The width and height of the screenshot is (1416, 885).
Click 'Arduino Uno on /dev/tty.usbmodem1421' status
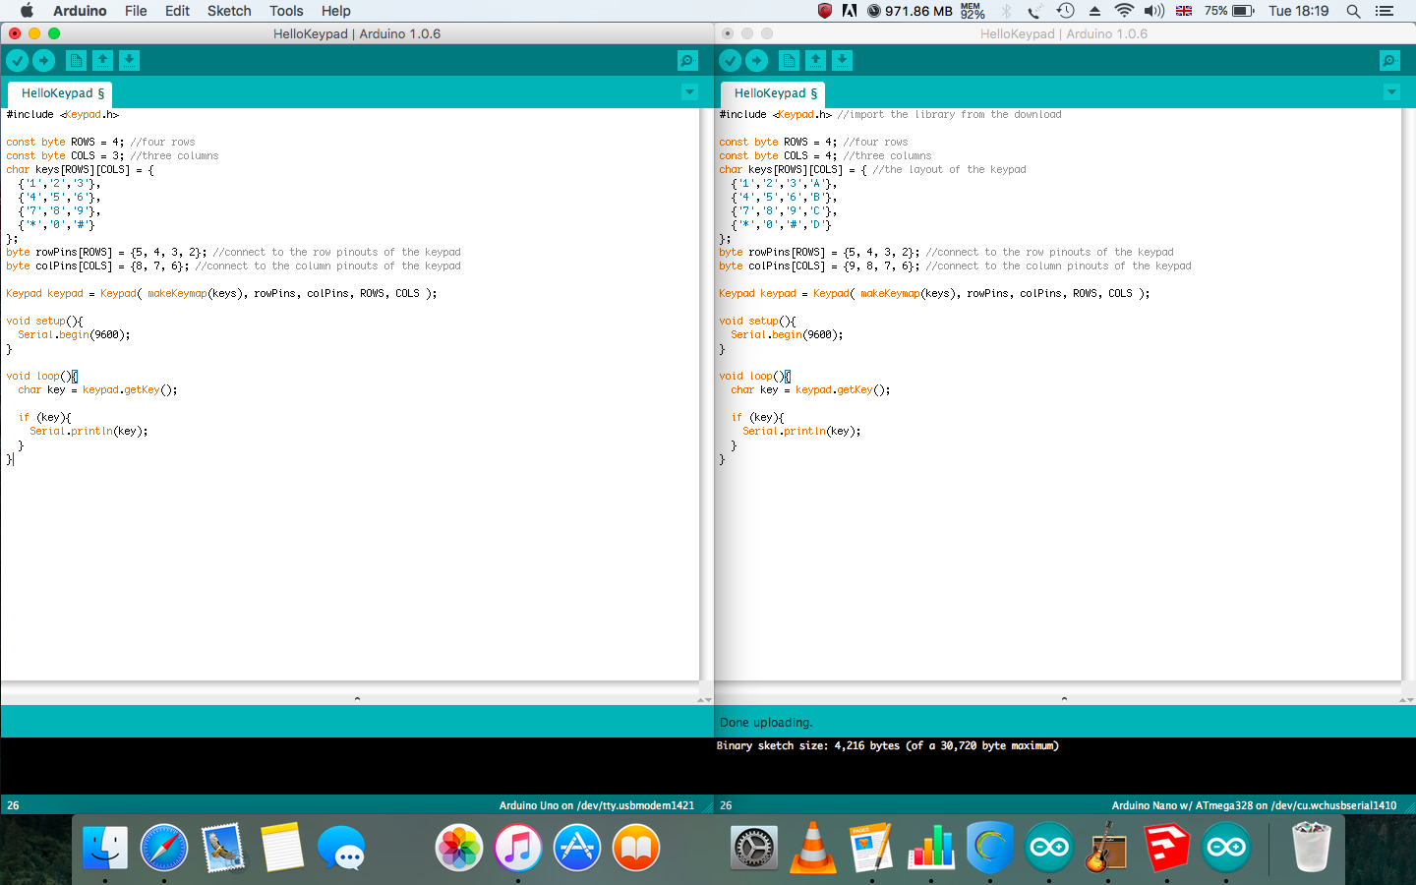[597, 805]
